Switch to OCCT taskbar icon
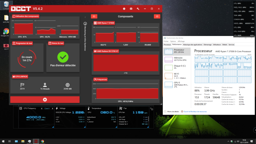This screenshot has height=144, width=256. pyautogui.click(x=36, y=141)
